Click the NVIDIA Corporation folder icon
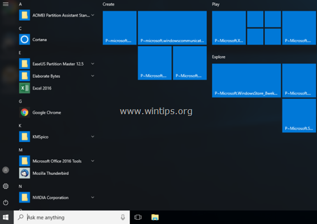This screenshot has height=224, width=317. [25, 197]
